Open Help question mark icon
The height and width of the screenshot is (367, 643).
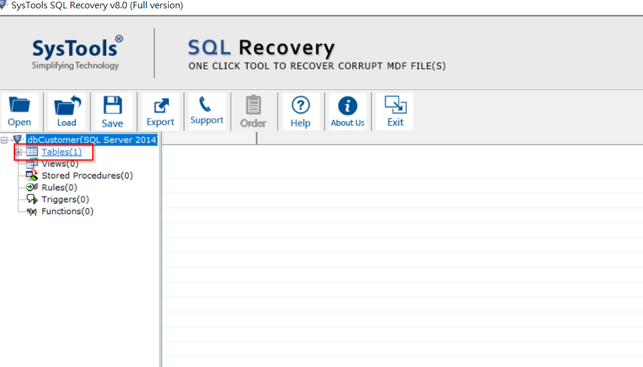(300, 112)
